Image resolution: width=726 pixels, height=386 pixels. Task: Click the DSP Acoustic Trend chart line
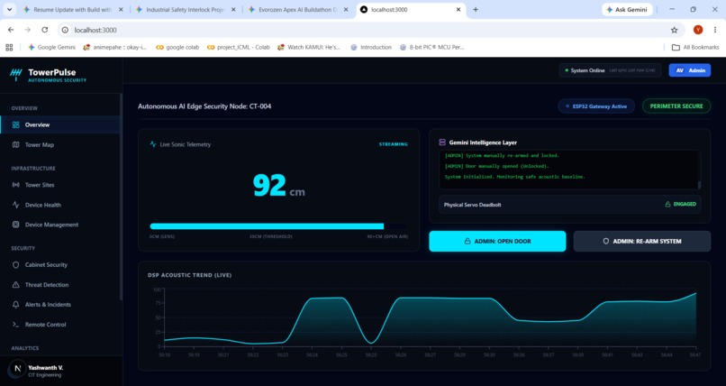430,317
